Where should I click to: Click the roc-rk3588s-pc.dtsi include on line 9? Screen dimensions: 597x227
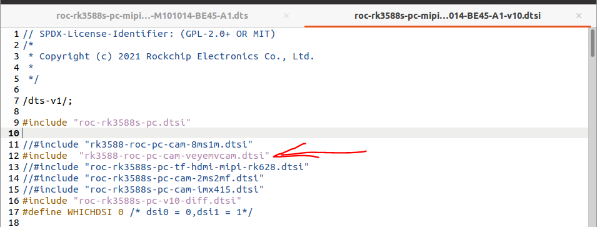pyautogui.click(x=107, y=123)
